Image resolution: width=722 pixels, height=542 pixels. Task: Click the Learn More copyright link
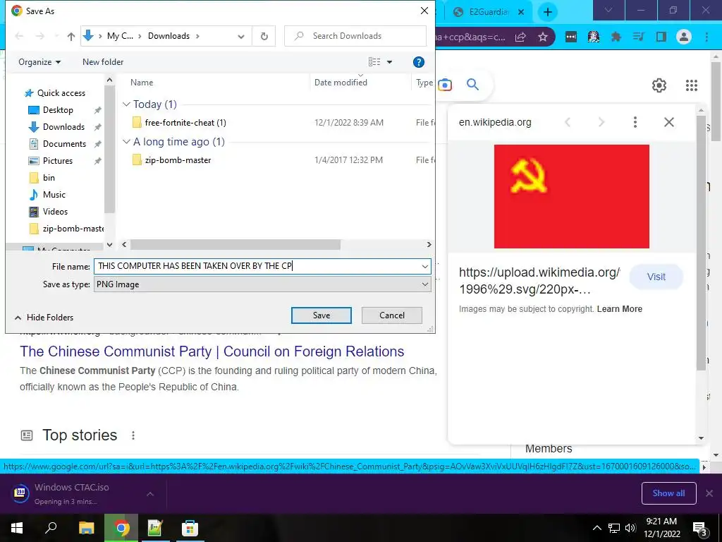620,309
